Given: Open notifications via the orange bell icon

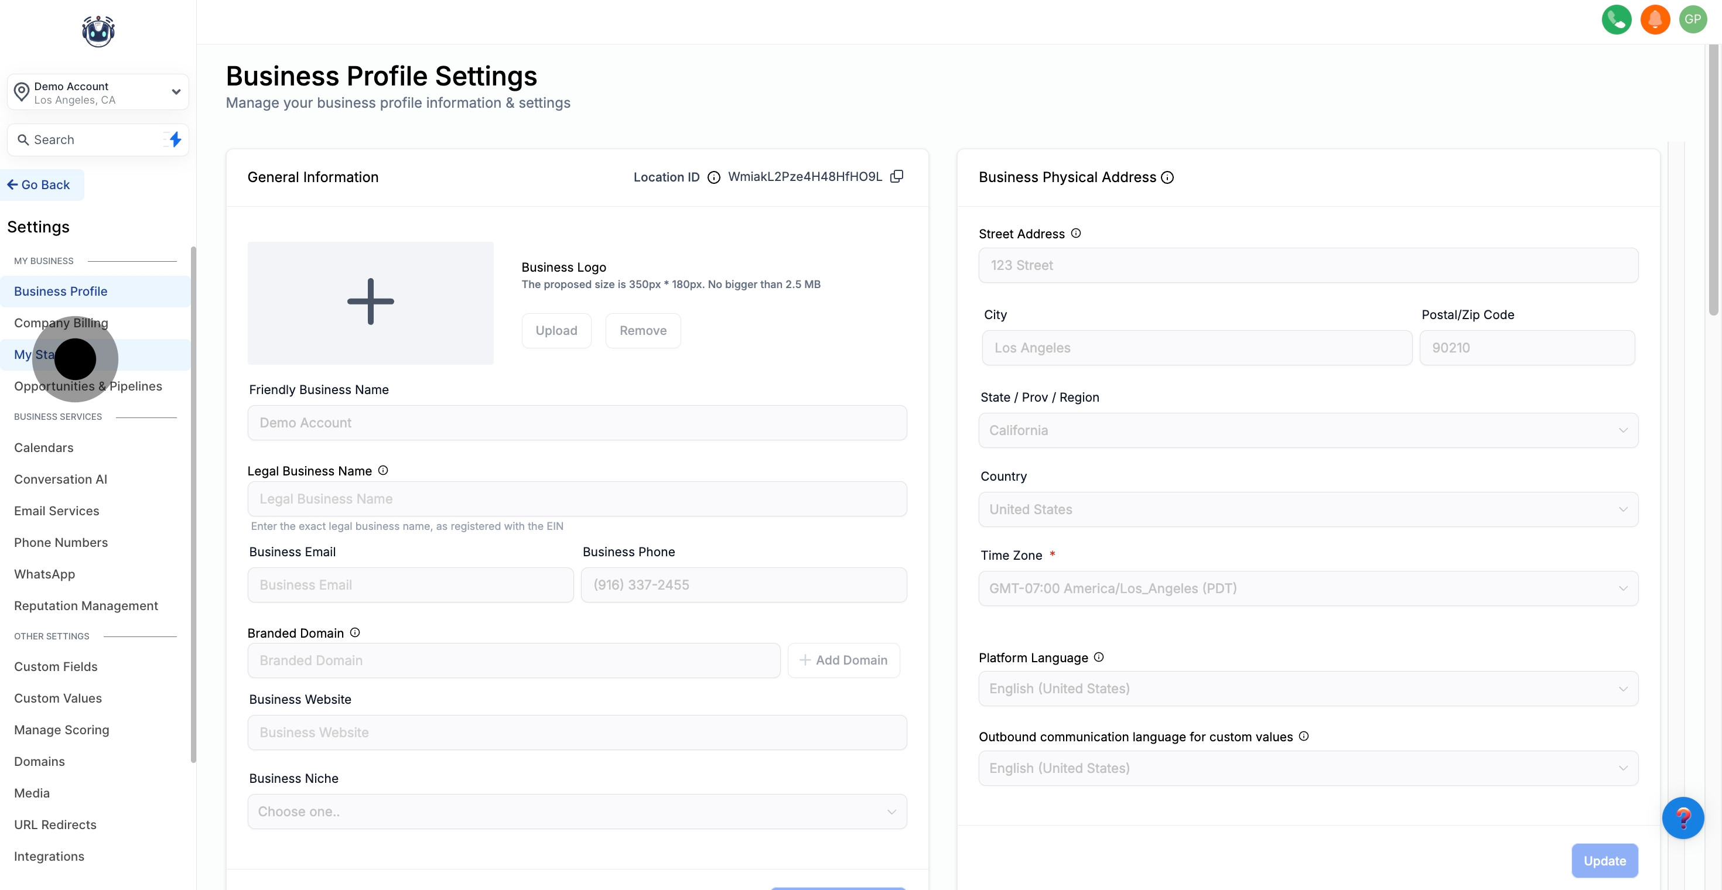Looking at the screenshot, I should coord(1655,19).
